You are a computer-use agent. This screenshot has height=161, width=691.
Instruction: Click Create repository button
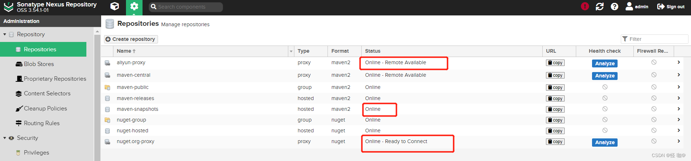[x=131, y=39]
